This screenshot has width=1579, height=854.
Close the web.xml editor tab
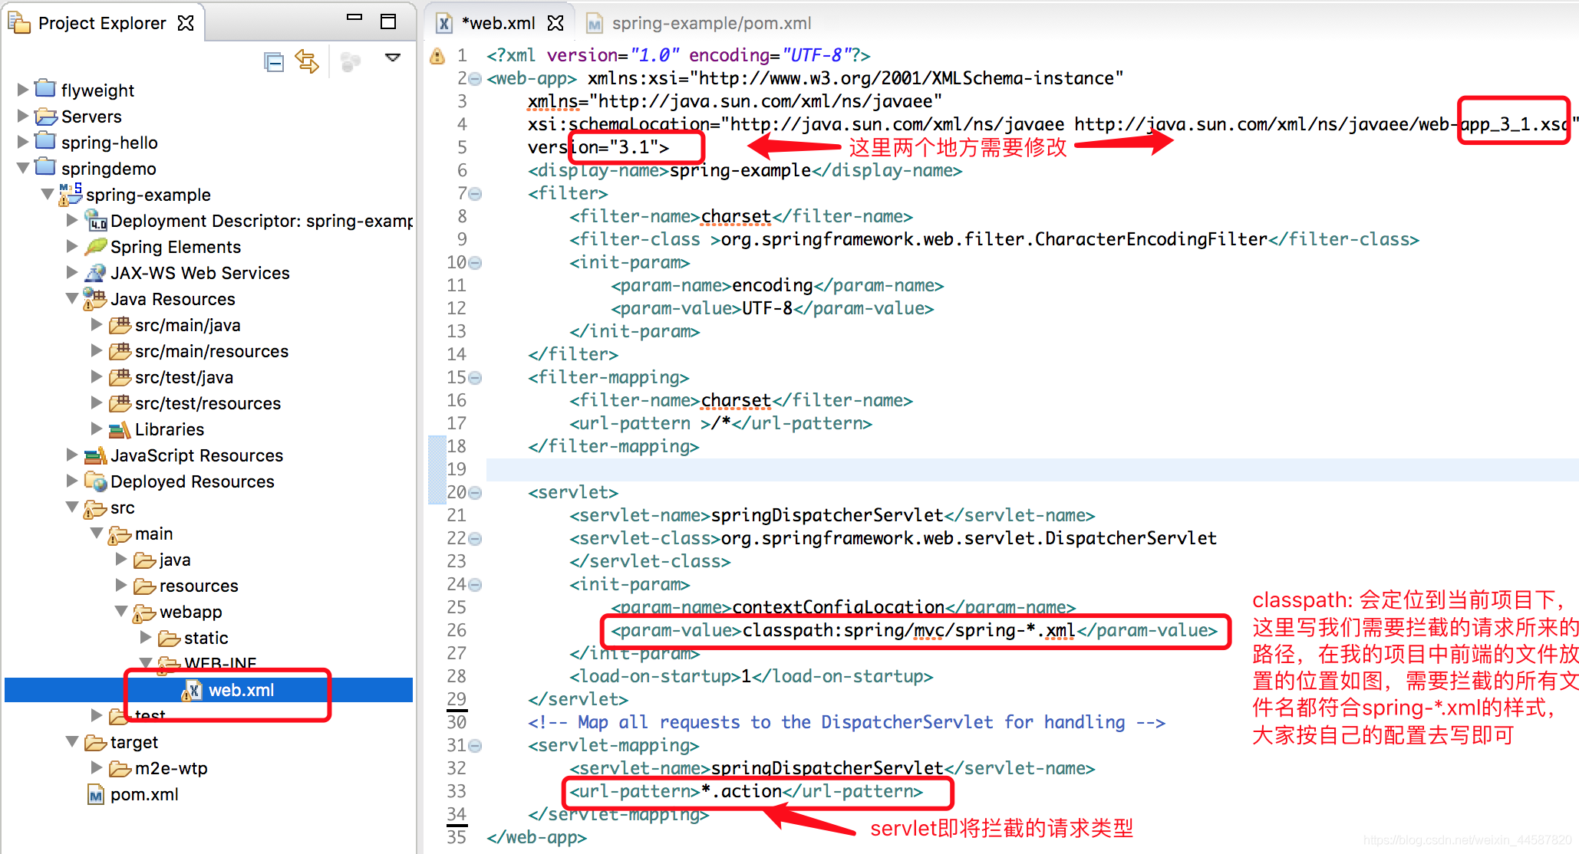coord(555,23)
